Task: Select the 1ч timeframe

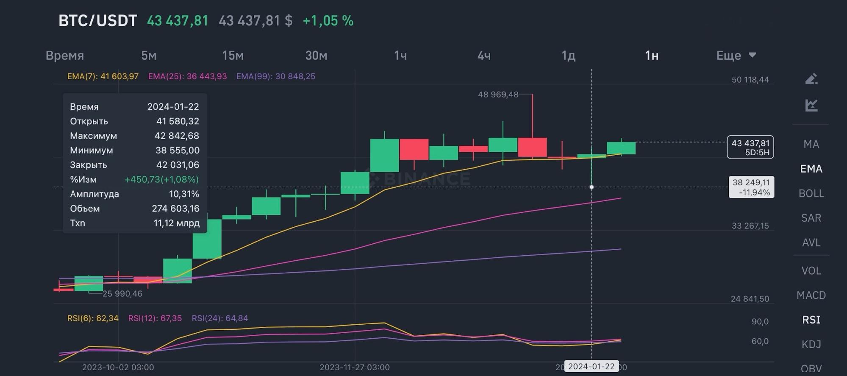Action: [400, 56]
